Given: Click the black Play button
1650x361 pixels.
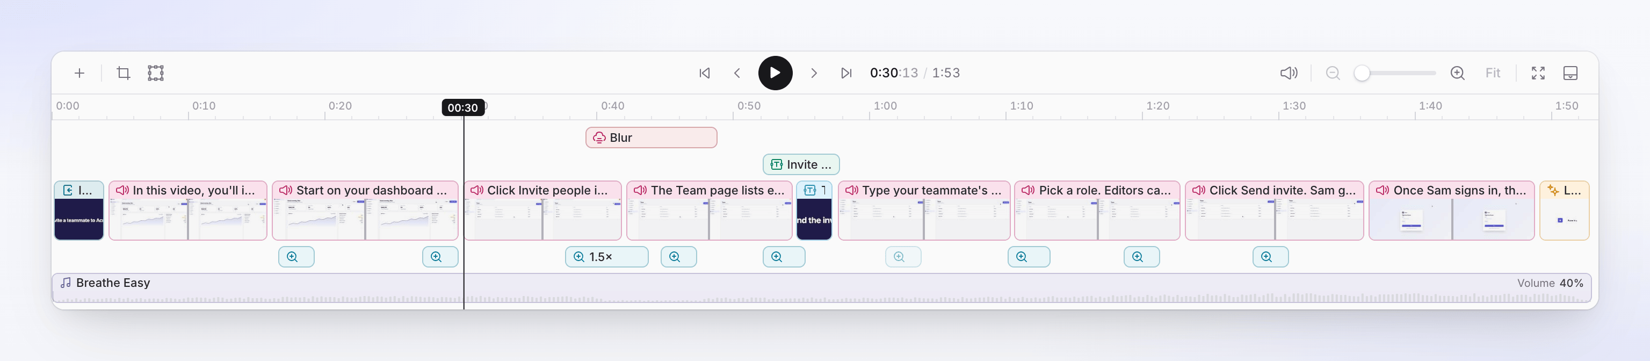Looking at the screenshot, I should coord(775,73).
